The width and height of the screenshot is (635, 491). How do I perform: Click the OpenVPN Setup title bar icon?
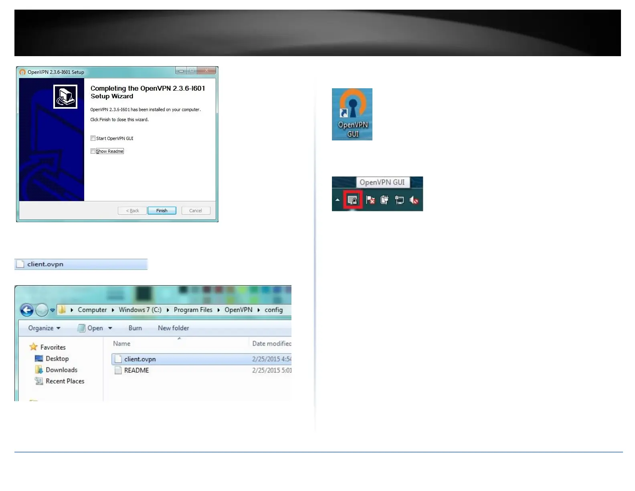tap(22, 72)
